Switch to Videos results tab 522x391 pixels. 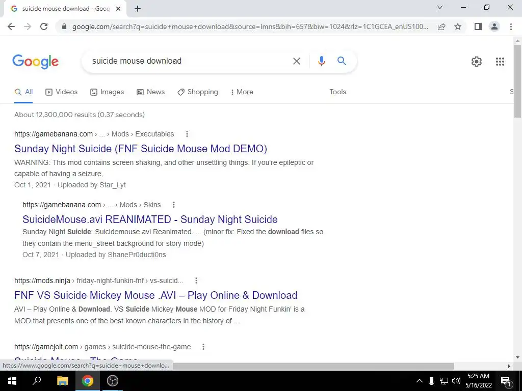click(61, 92)
